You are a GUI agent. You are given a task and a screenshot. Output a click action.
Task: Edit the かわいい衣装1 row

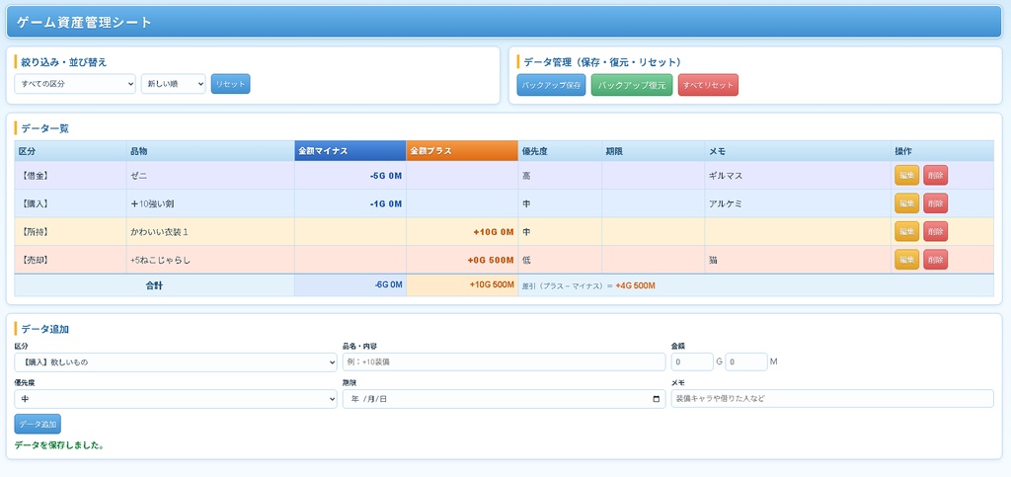pyautogui.click(x=906, y=231)
